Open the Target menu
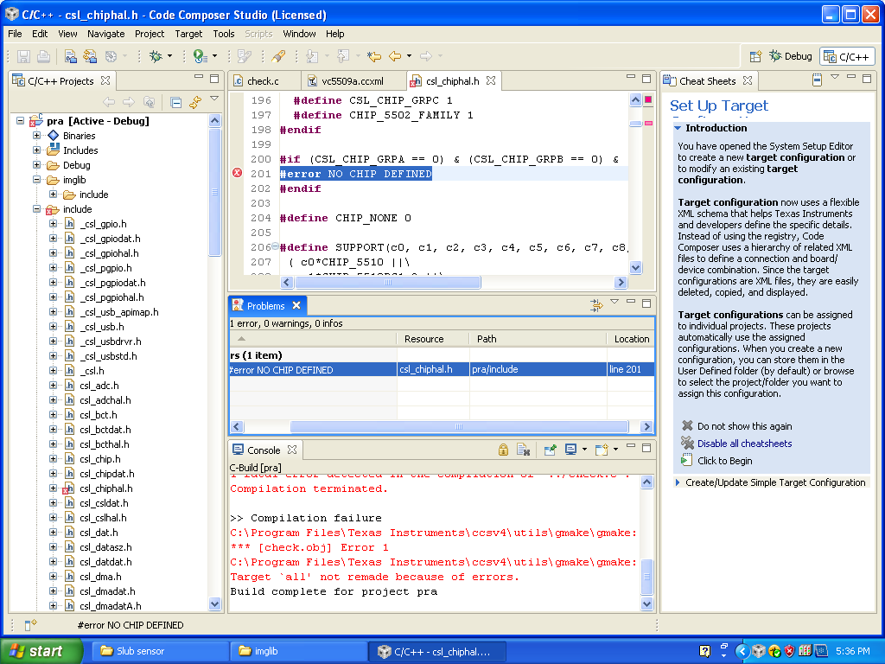Image resolution: width=885 pixels, height=664 pixels. coord(188,34)
